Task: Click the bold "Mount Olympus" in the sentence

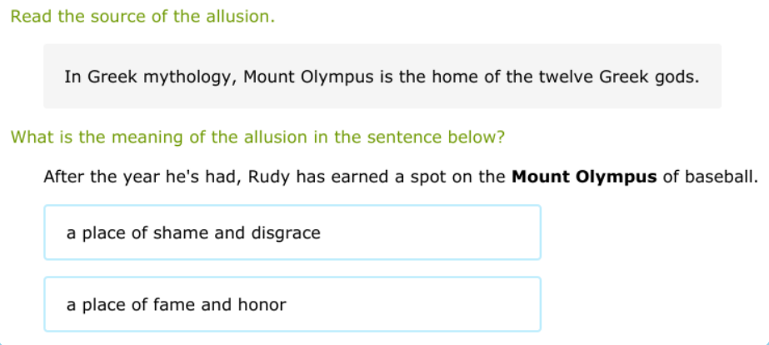Action: coord(584,177)
